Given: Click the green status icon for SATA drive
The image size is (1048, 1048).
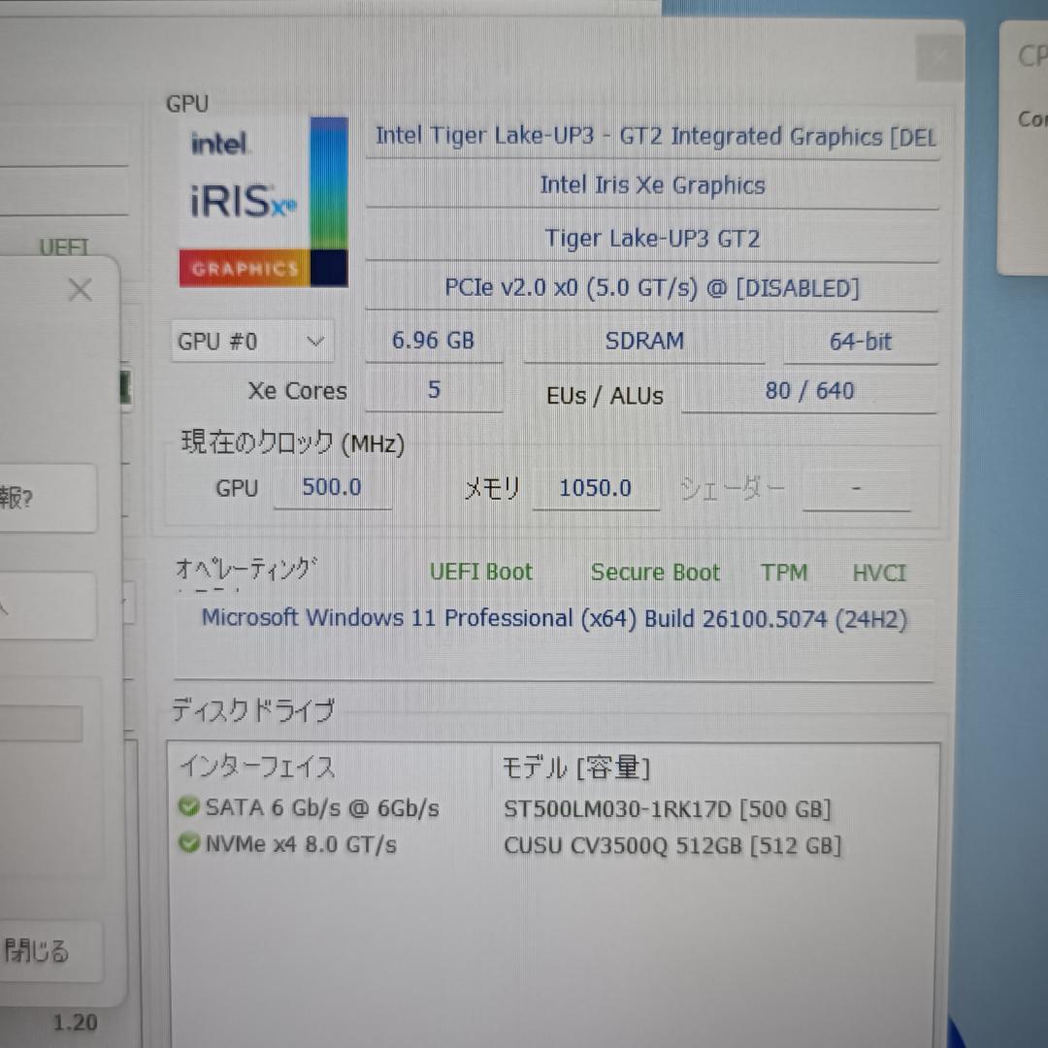Looking at the screenshot, I should [189, 806].
